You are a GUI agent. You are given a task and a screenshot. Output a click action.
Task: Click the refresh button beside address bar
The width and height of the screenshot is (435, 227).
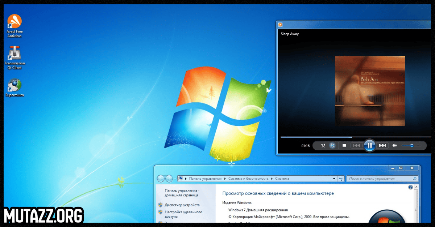[341, 179]
